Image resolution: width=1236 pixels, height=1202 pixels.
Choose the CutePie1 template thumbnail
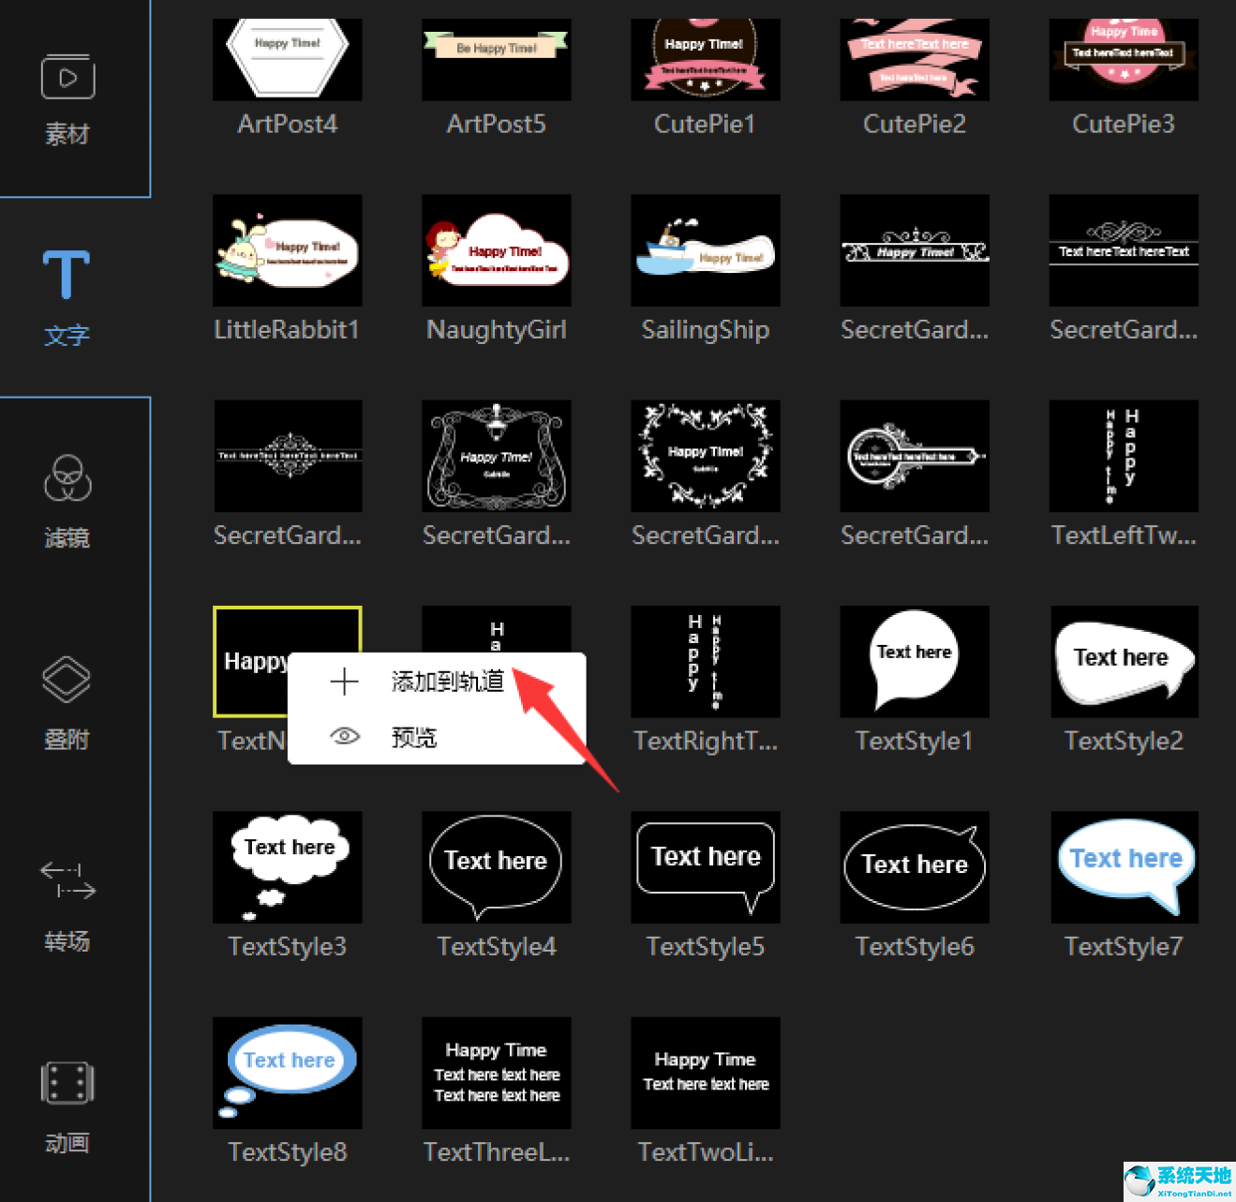pos(705,59)
